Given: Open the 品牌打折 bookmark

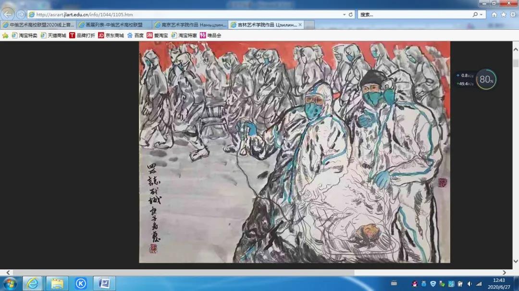Looking at the screenshot, I should pyautogui.click(x=82, y=35).
